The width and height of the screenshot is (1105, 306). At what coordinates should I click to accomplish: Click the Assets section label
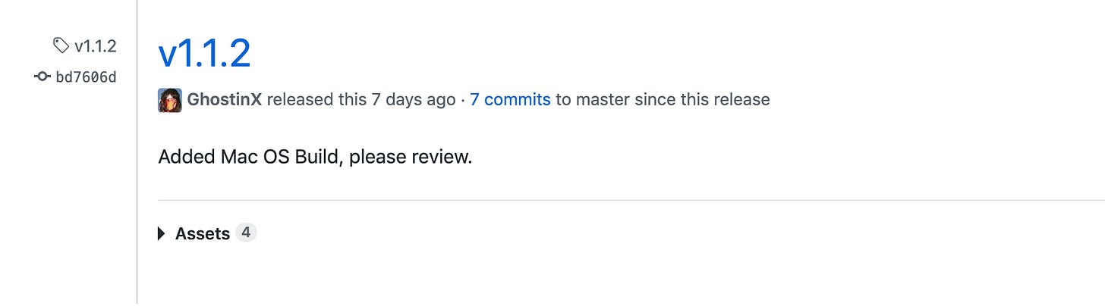click(x=202, y=233)
